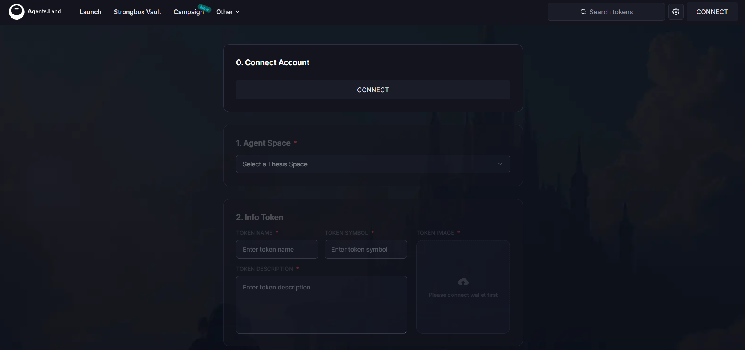745x350 pixels.
Task: Click the Enter token symbol field
Action: (366, 249)
